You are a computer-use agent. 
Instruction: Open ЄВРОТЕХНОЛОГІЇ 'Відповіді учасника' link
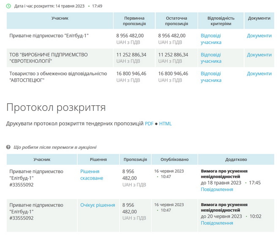(211, 58)
